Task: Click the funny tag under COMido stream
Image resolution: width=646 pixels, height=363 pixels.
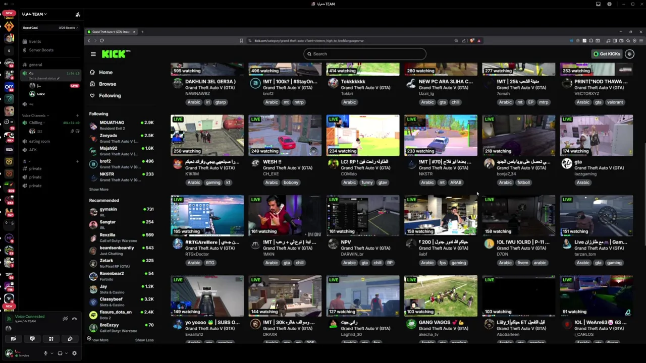Action: 367,183
